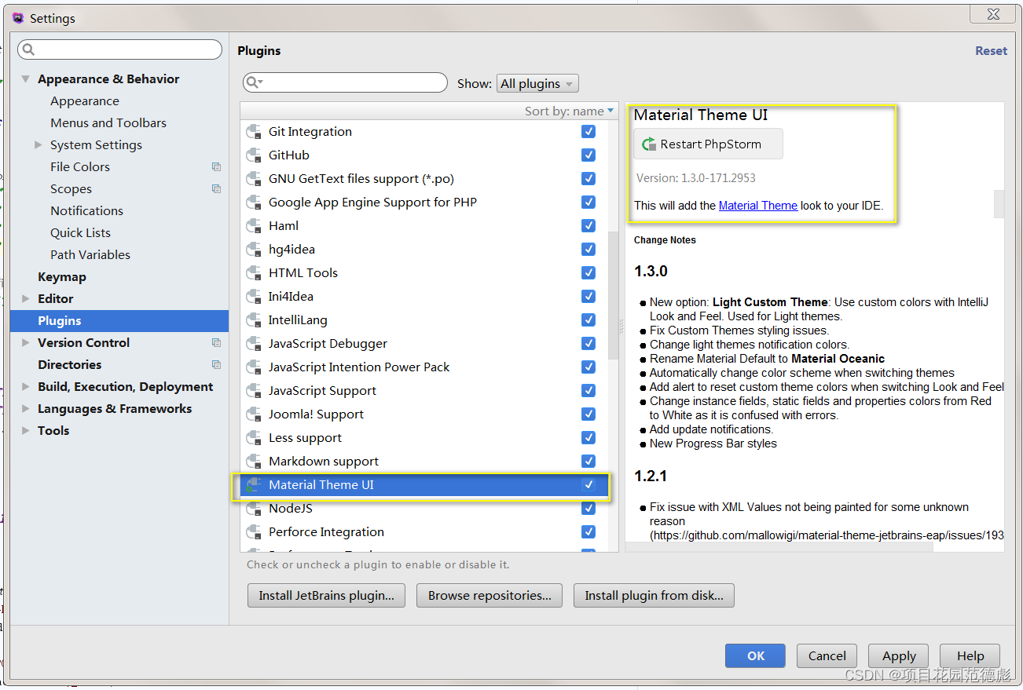Viewport: 1023px width, 690px height.
Task: Toggle the Haml plugin checkbox
Action: click(x=588, y=226)
